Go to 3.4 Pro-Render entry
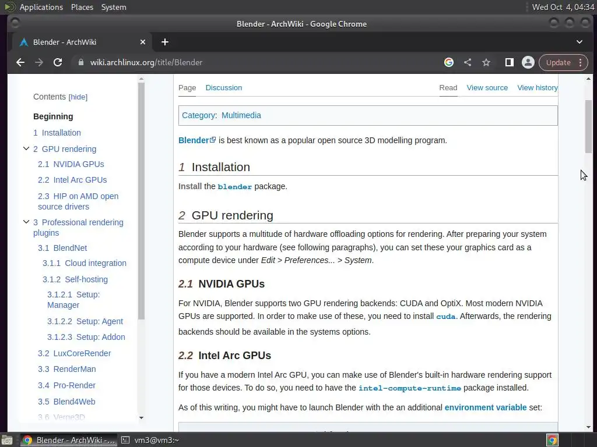This screenshot has width=597, height=447. coord(66,385)
